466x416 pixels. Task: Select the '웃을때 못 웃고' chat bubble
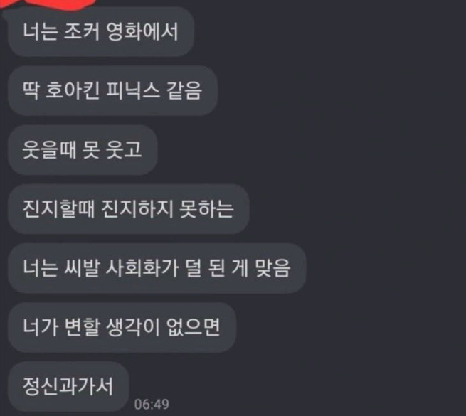pos(83,150)
